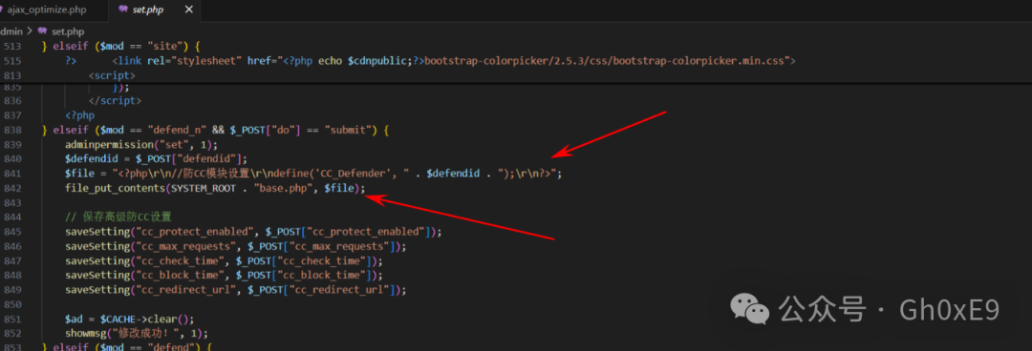The width and height of the screenshot is (1032, 351).
Task: Jump to sticky line 515 stylesheet link
Action: tap(430, 61)
